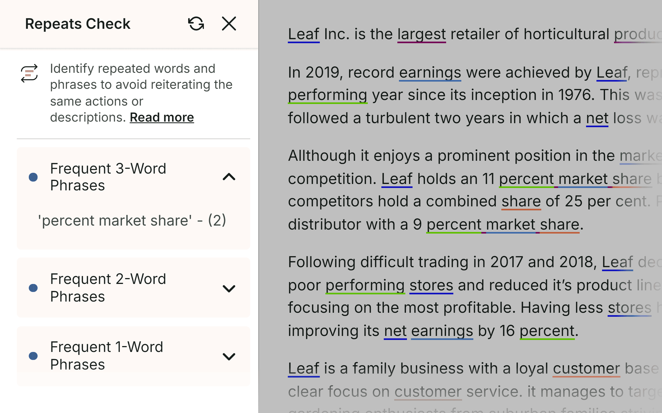
Task: Click the underlined 'customer' before 'service'
Action: point(428,392)
